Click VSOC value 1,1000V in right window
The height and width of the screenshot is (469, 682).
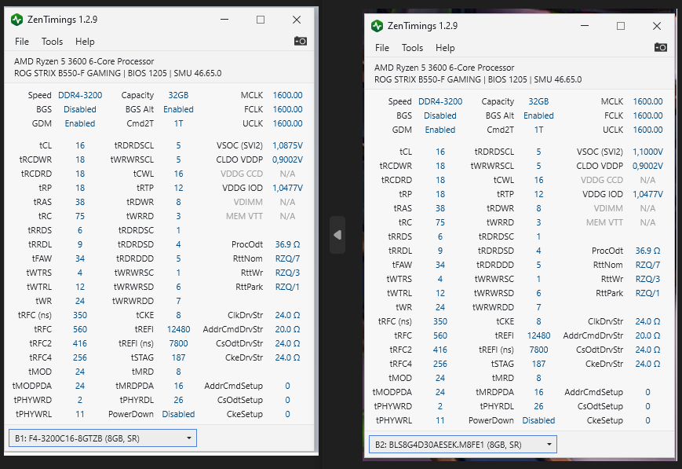tap(647, 152)
